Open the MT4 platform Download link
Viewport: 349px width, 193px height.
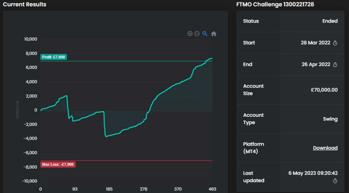click(325, 148)
